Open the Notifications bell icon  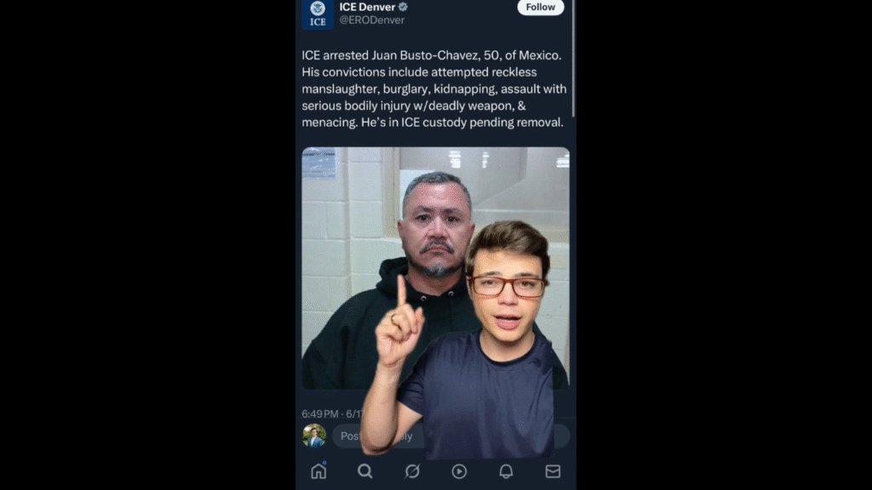[506, 471]
